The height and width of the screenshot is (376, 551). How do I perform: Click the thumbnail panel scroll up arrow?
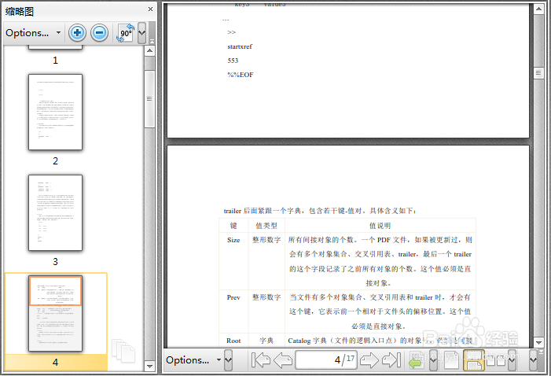click(x=149, y=51)
